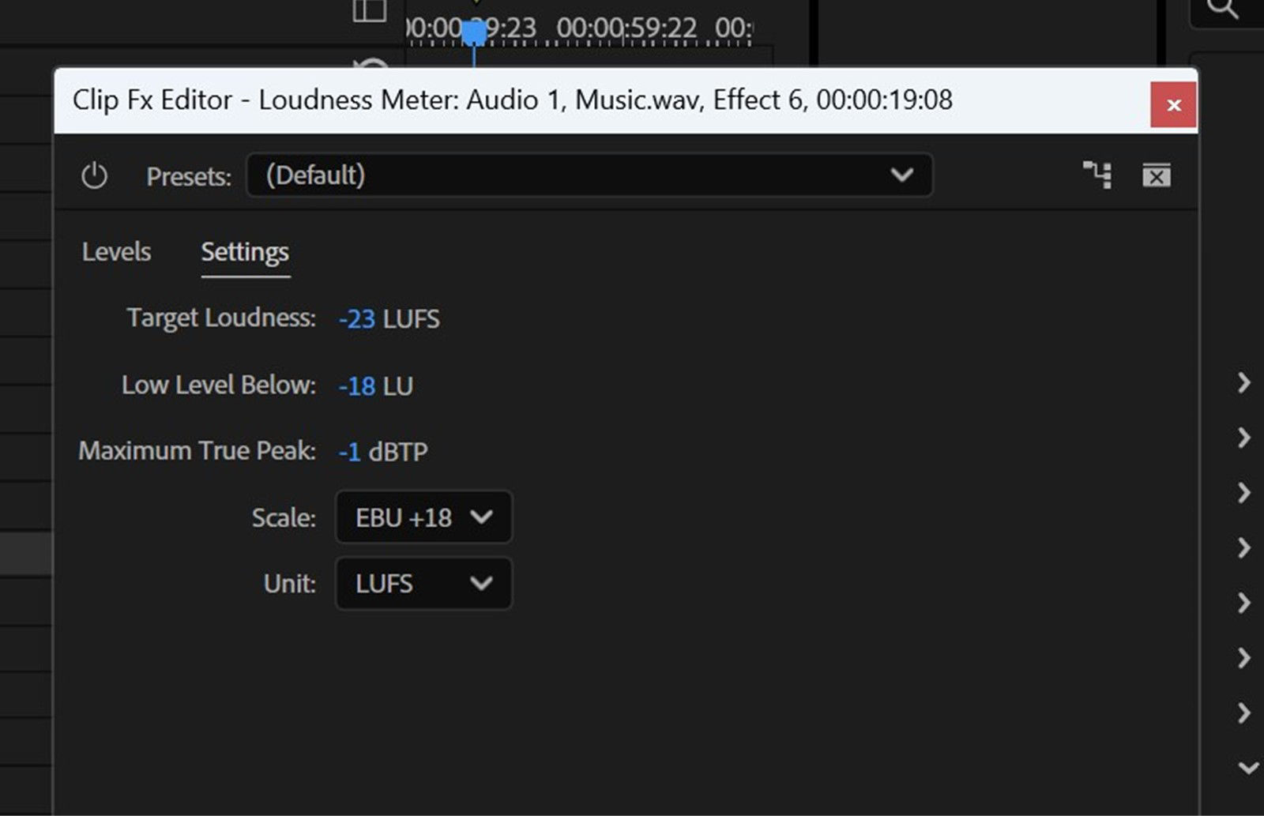
Task: Select the magnifier search icon
Action: click(1223, 9)
